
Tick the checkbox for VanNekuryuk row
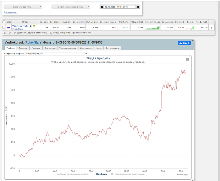(x=4, y=27)
